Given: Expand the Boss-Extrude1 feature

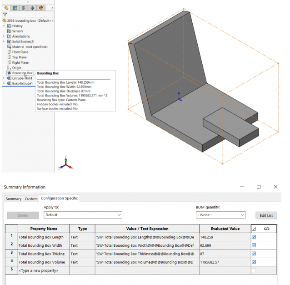Looking at the screenshot, I should point(4,83).
